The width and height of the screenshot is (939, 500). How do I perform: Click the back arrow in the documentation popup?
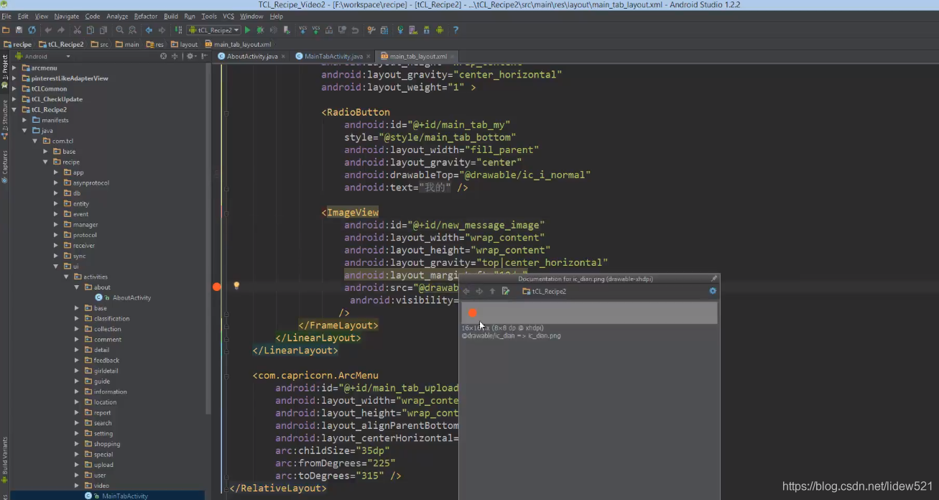tap(466, 291)
